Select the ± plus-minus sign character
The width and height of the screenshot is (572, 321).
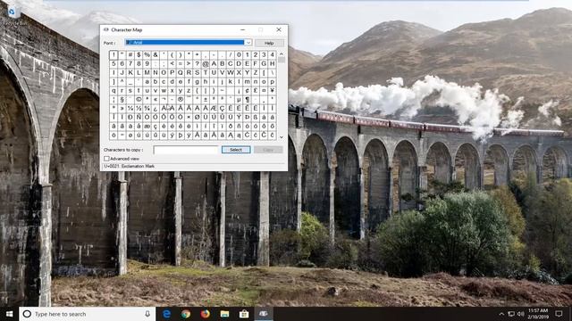pyautogui.click(x=206, y=99)
